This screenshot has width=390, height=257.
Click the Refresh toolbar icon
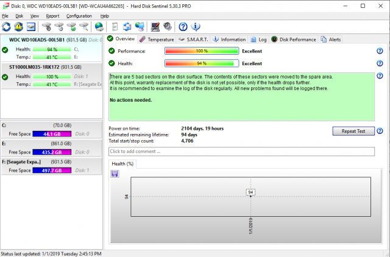tap(7, 27)
